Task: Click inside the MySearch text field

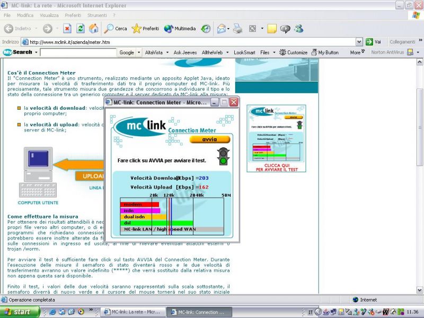Action: click(x=78, y=52)
